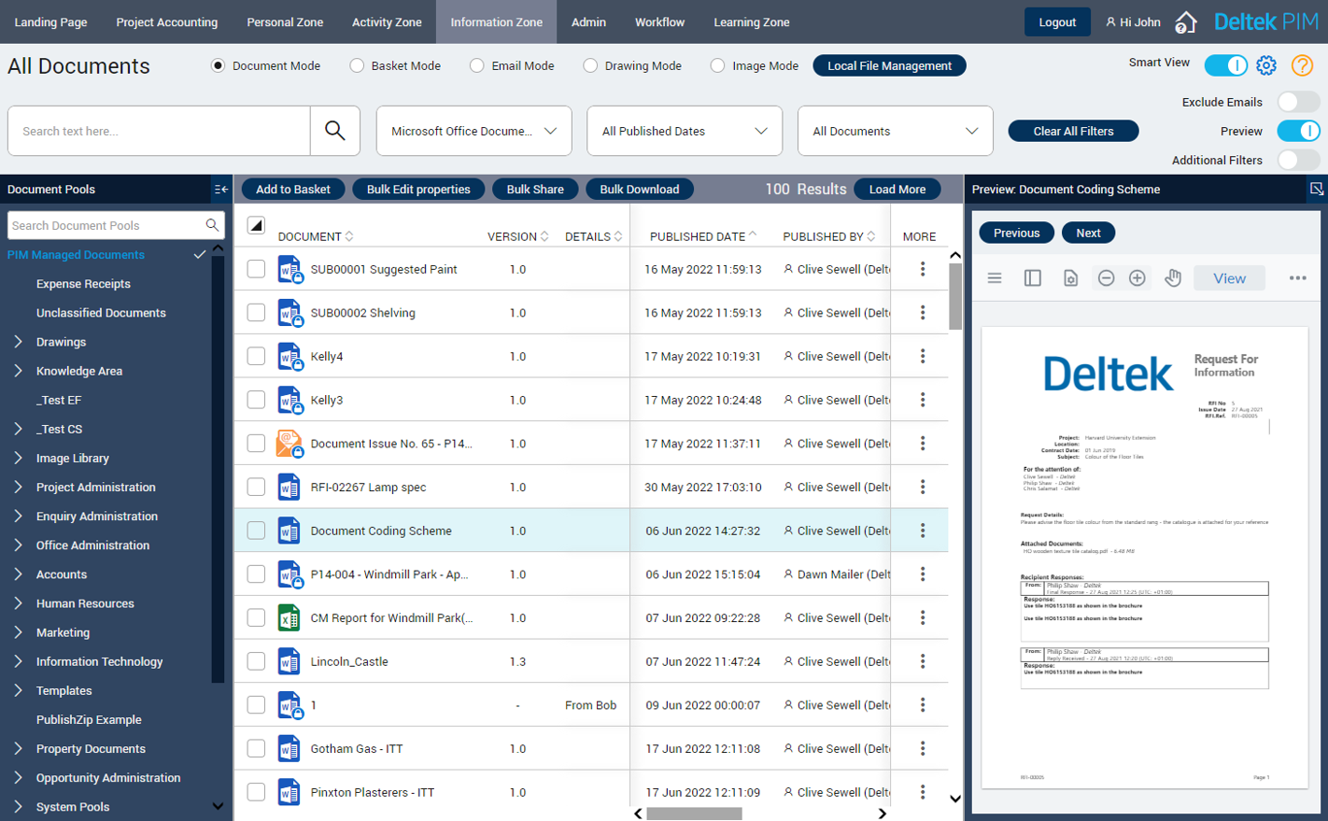Open More options for Lincoln_Castle row
This screenshot has height=821, width=1328.
point(923,661)
